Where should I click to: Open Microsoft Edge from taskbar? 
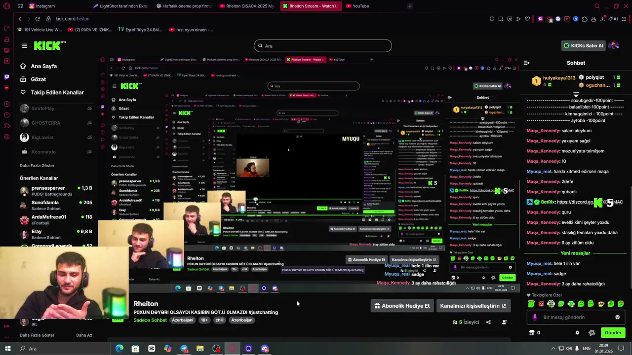coord(119,349)
